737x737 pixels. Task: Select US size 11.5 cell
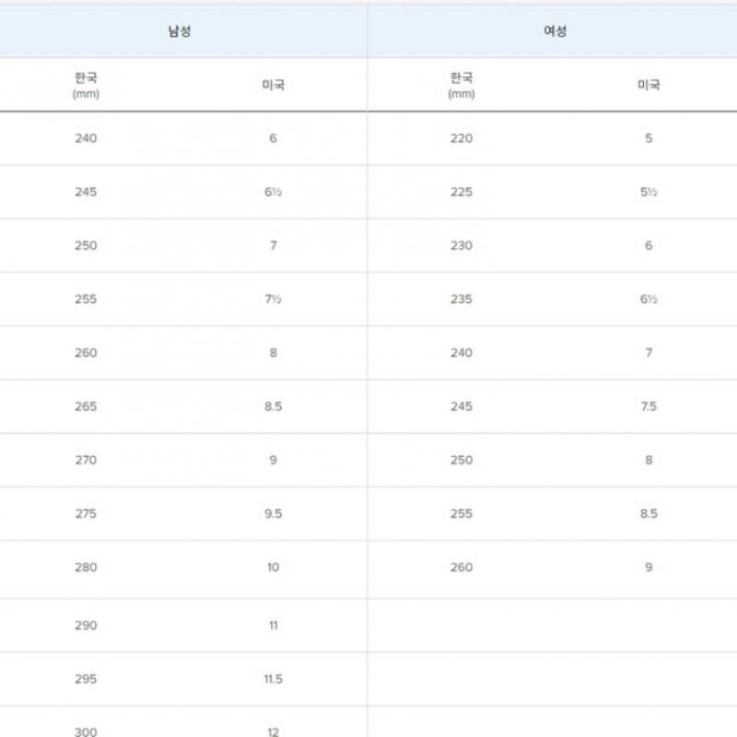click(x=273, y=679)
